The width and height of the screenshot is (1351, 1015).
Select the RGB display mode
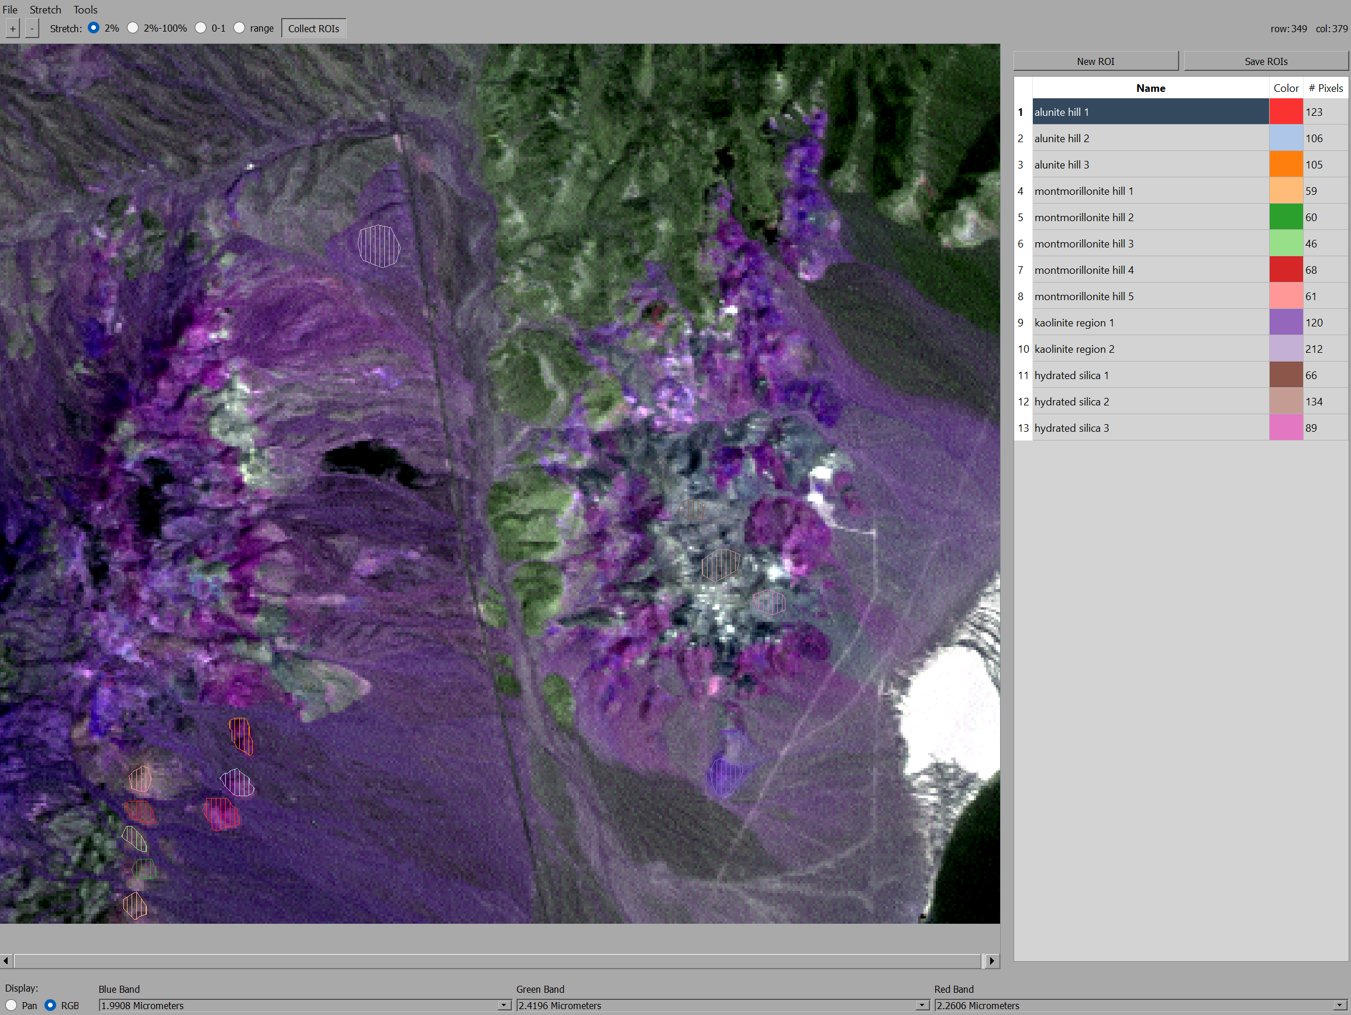click(x=51, y=1004)
